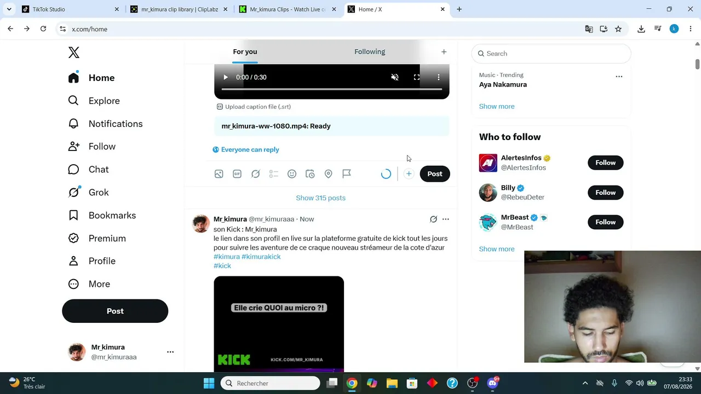The width and height of the screenshot is (701, 394).
Task: Follow AlertesInfos
Action: tap(606, 163)
